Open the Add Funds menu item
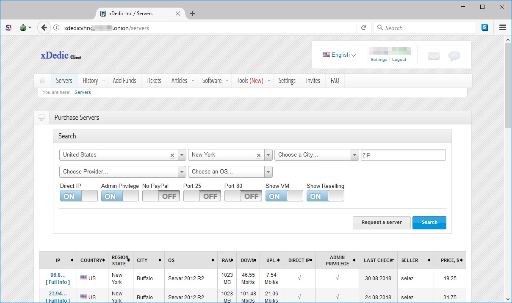Viewport: 512px width, 303px height. coord(125,80)
